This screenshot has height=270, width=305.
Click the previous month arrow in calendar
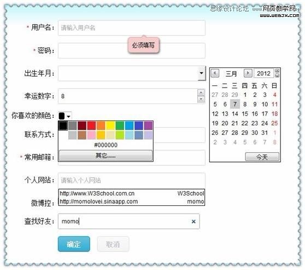(215, 73)
